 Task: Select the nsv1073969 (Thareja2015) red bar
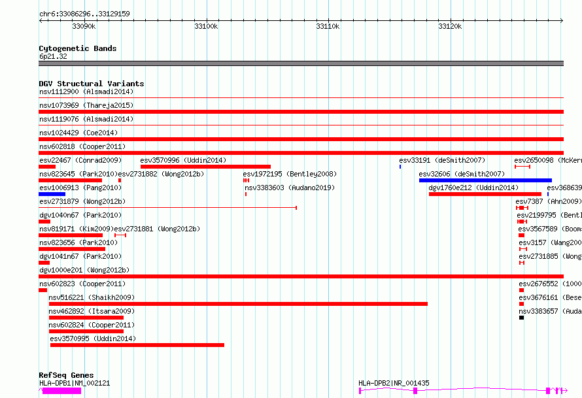(x=301, y=112)
